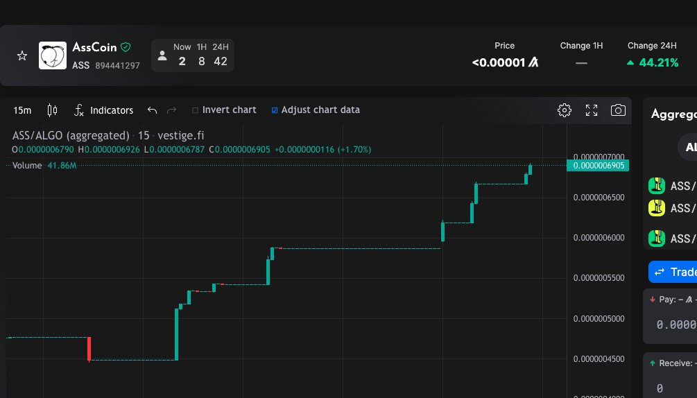Click the large red candle on the chart
This screenshot has height=398, width=697.
click(x=89, y=349)
